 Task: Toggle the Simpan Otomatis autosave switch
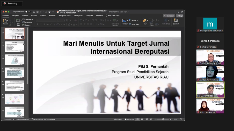point(28,12)
